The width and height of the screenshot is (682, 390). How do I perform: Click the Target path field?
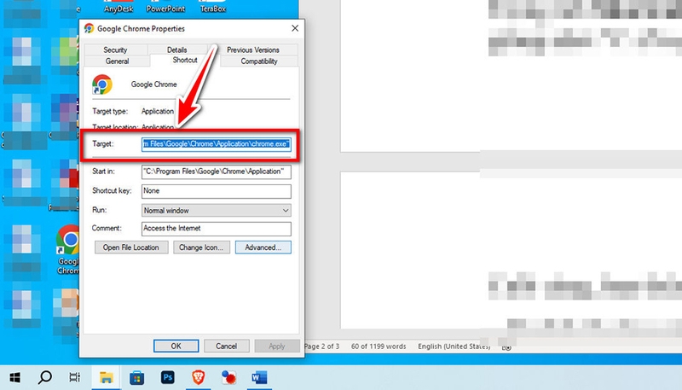coord(217,144)
